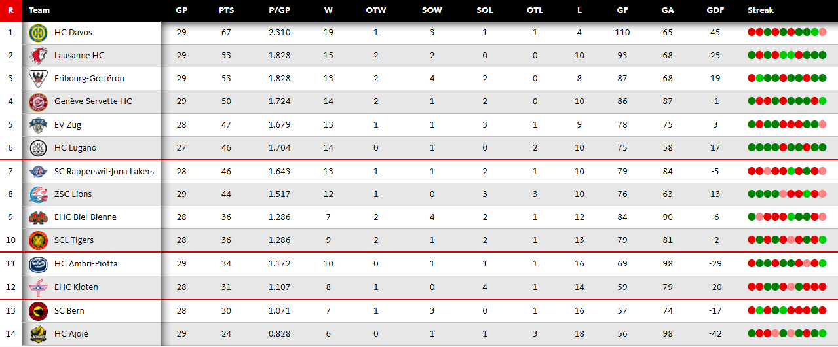This screenshot has height=347, width=838.
Task: Click the Fribourg-Gottéron team logo
Action: (39, 79)
